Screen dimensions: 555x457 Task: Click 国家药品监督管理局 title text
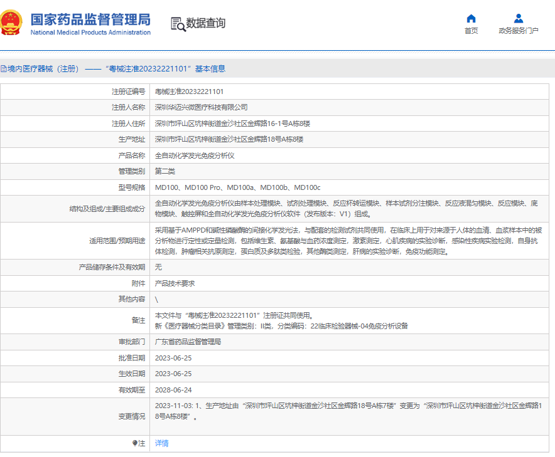click(90, 19)
